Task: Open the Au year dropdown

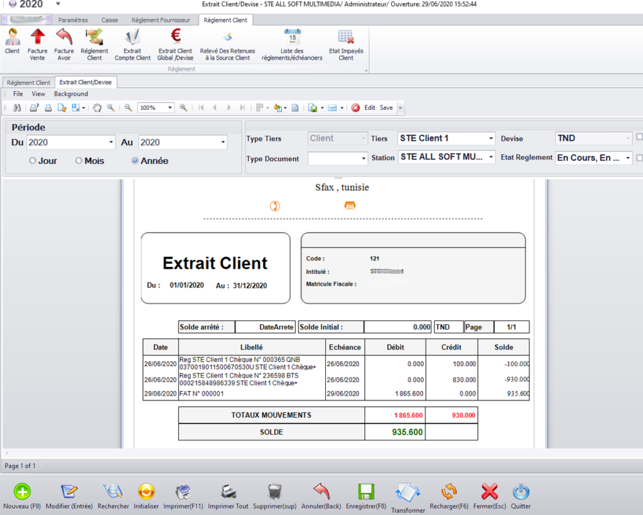Action: [x=223, y=143]
